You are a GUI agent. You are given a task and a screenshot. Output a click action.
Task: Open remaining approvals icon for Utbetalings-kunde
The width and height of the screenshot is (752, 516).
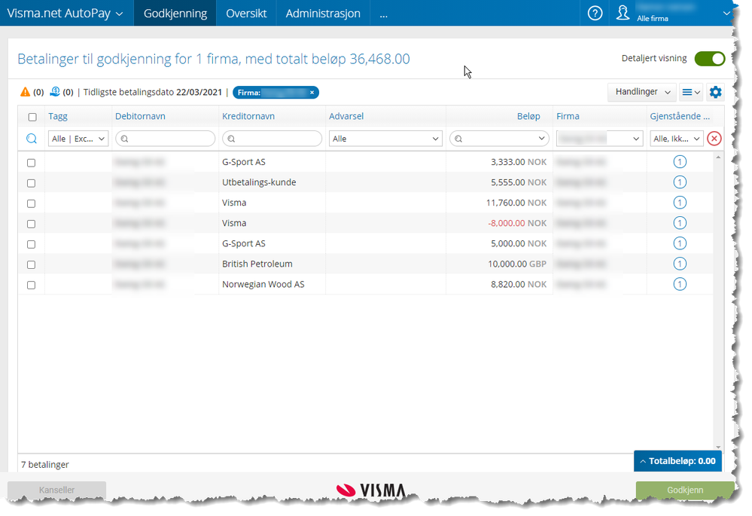[680, 182]
